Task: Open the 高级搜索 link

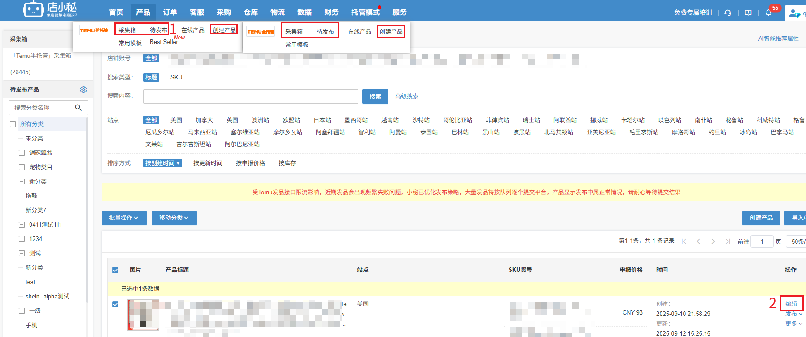Action: (407, 96)
